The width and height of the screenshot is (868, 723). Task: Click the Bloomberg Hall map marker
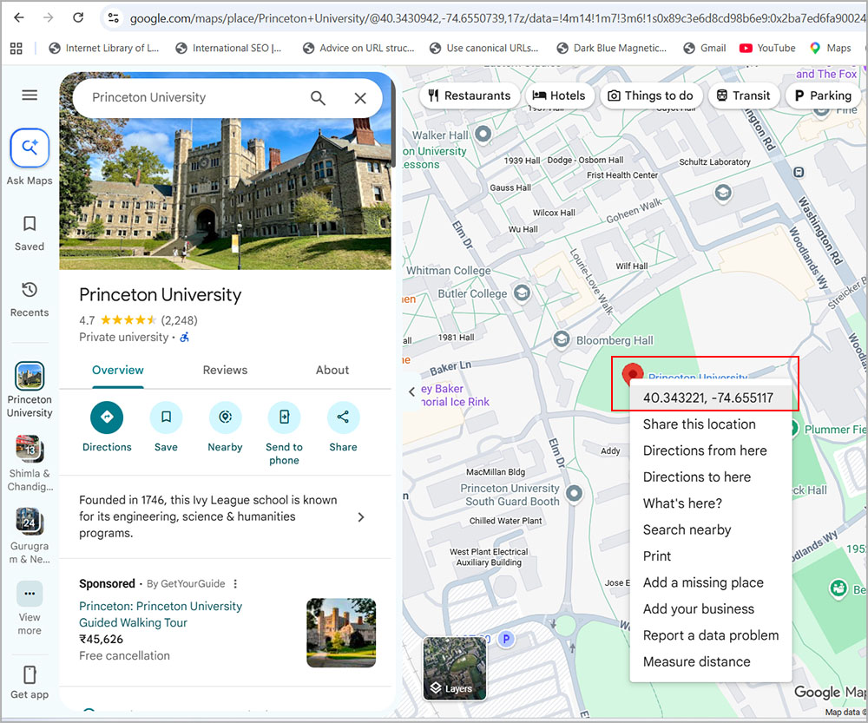tap(562, 339)
